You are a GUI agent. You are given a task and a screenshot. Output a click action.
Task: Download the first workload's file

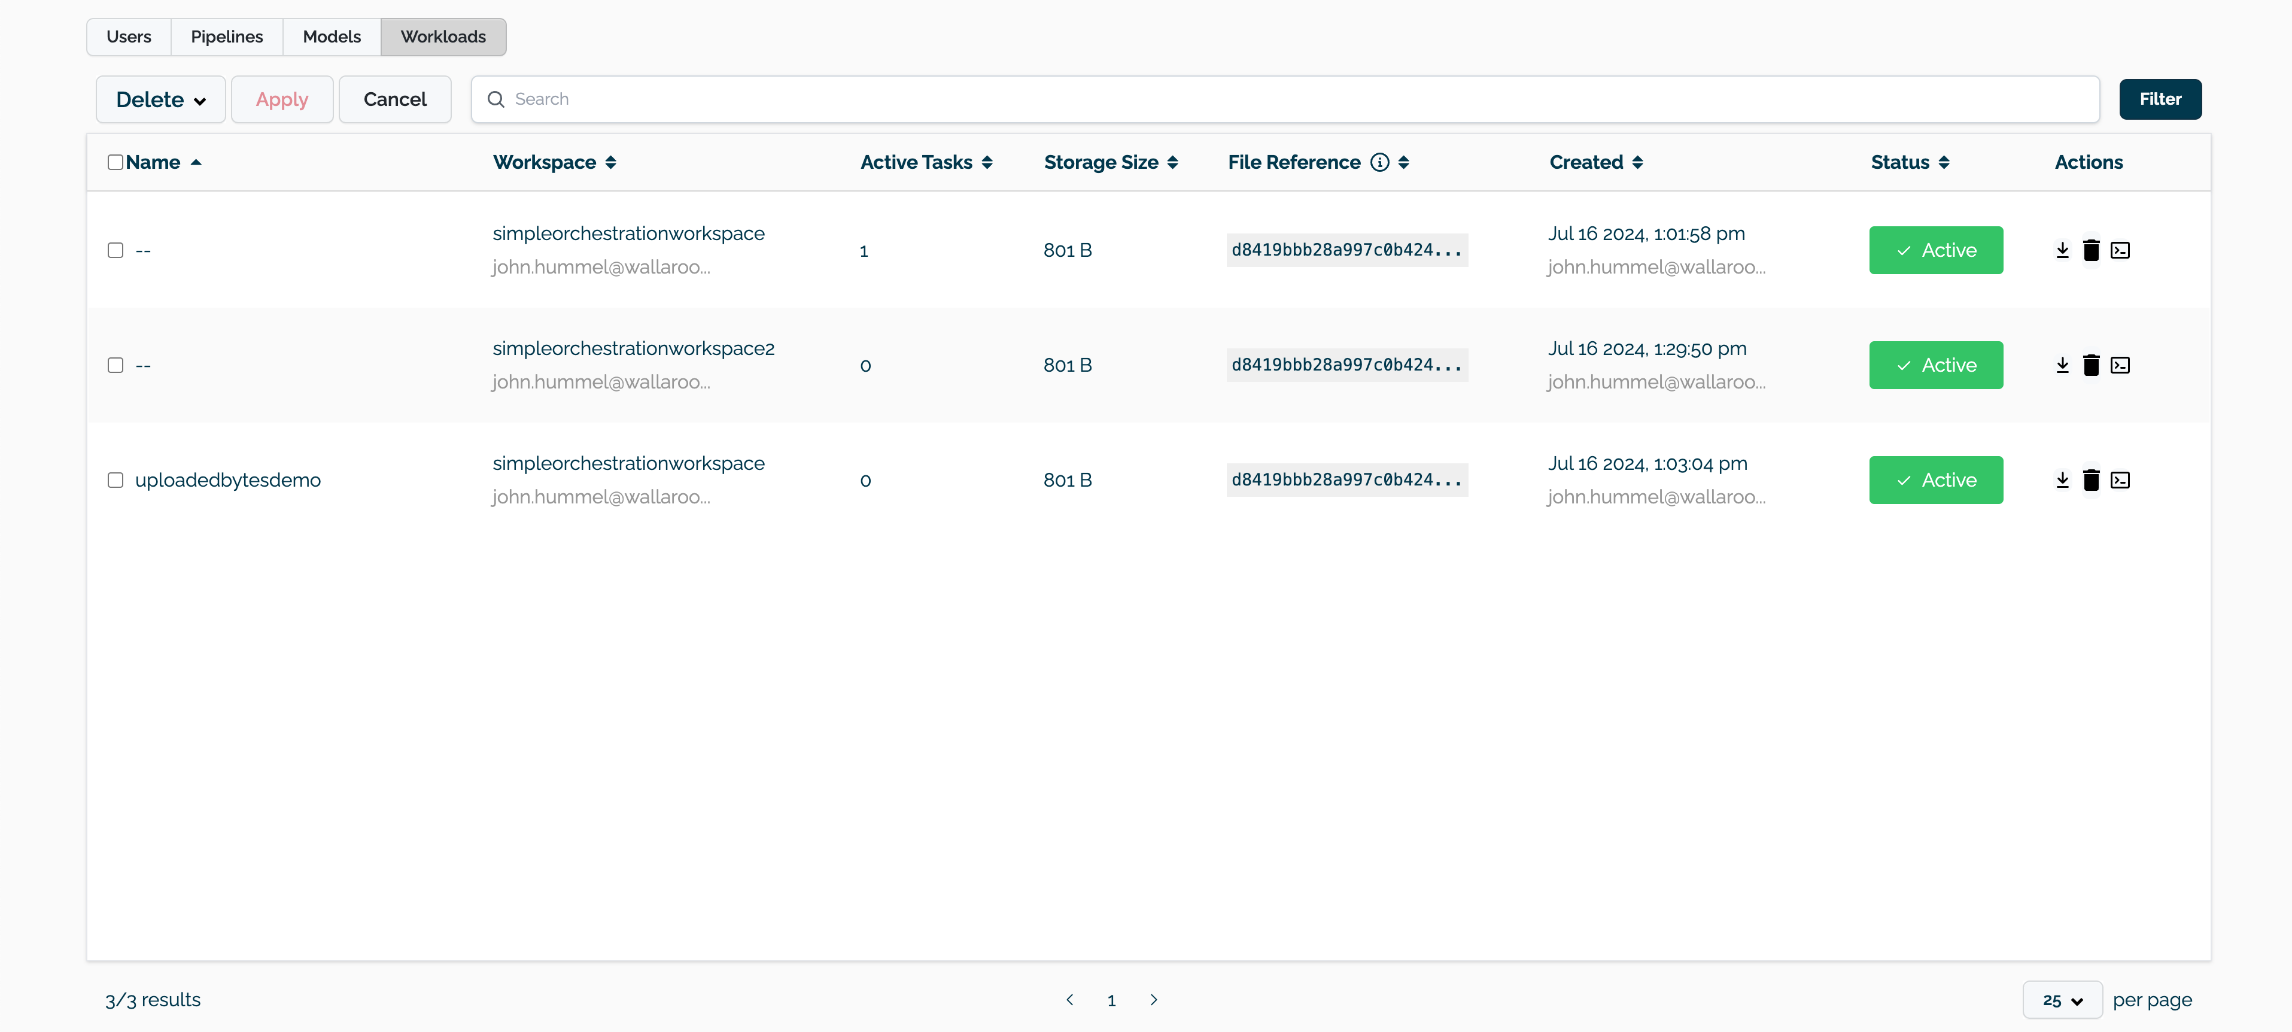(x=2062, y=250)
